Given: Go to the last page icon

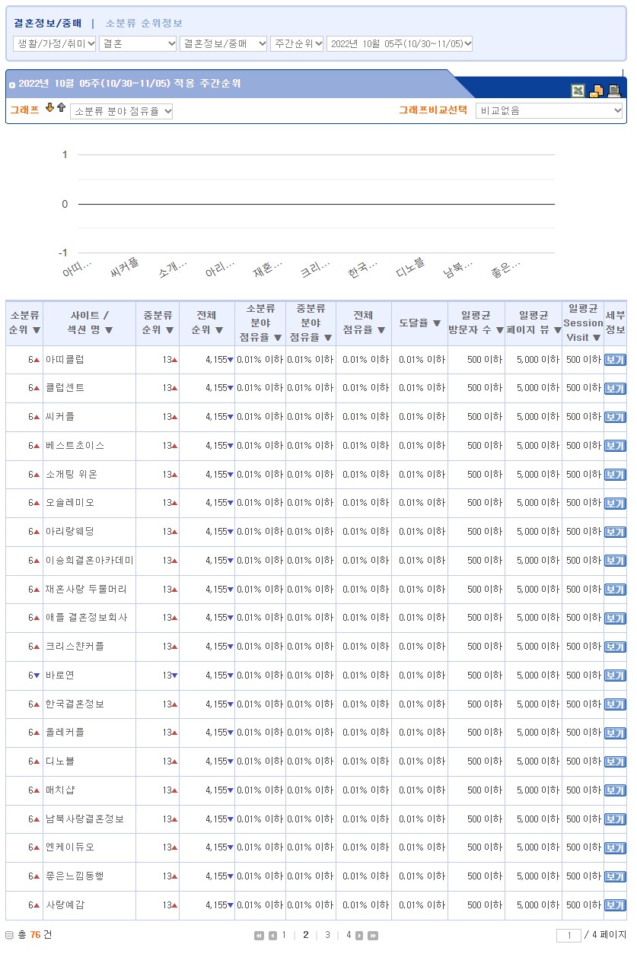Looking at the screenshot, I should coord(373,936).
